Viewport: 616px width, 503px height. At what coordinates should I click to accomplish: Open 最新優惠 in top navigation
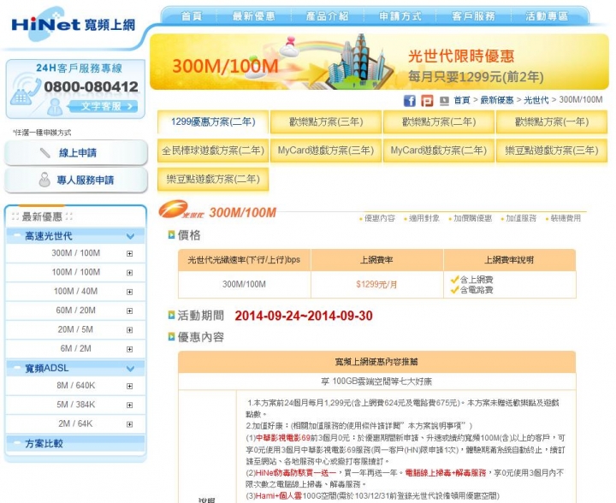253,16
